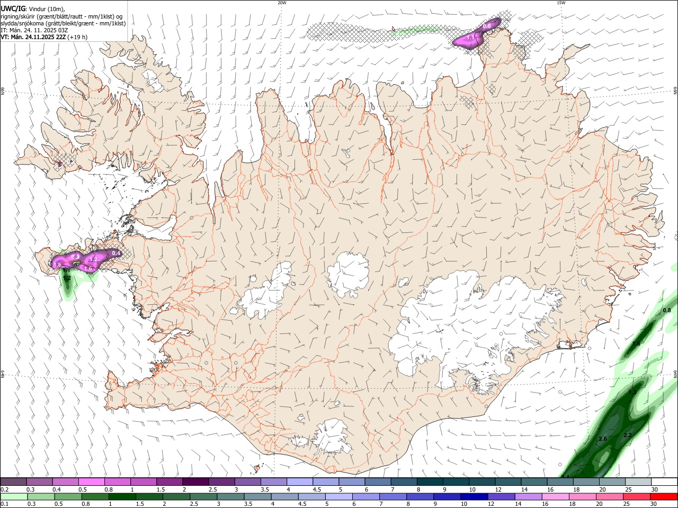Pick the bright pink snow swatch labeled 0.5
This screenshot has height=508, width=678.
tap(92, 482)
